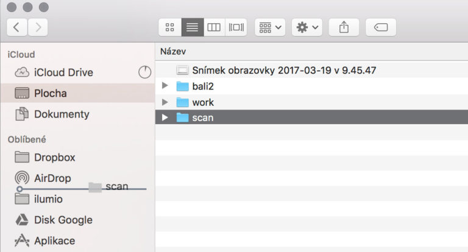Open iCloud Drive in sidebar

(x=63, y=72)
